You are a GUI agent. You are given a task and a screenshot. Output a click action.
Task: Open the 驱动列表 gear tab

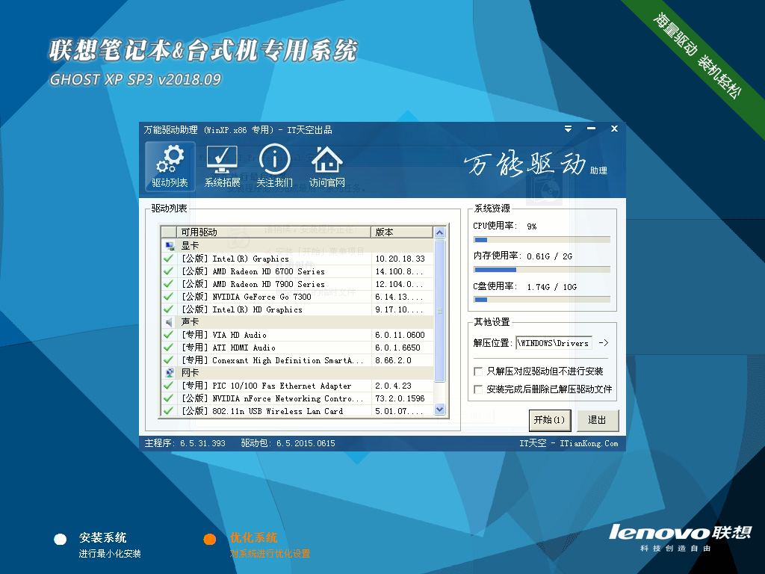(x=170, y=166)
